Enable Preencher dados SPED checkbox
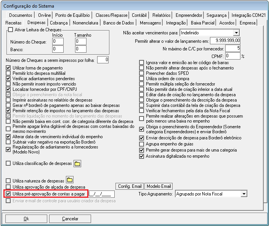This screenshot has height=226, width=269. tap(141, 73)
